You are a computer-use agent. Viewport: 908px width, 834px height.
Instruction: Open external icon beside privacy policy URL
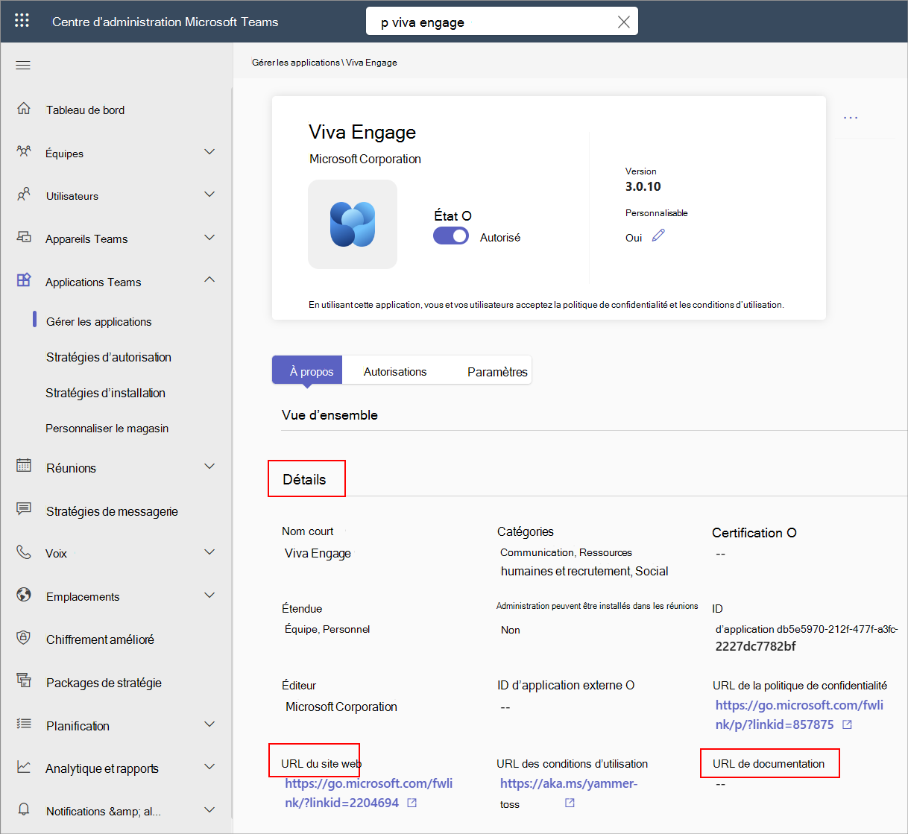click(x=847, y=724)
